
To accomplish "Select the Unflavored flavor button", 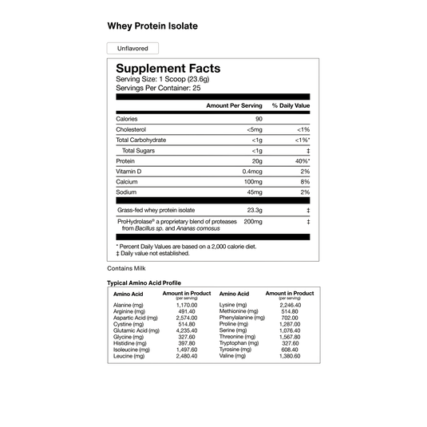I will [132, 48].
